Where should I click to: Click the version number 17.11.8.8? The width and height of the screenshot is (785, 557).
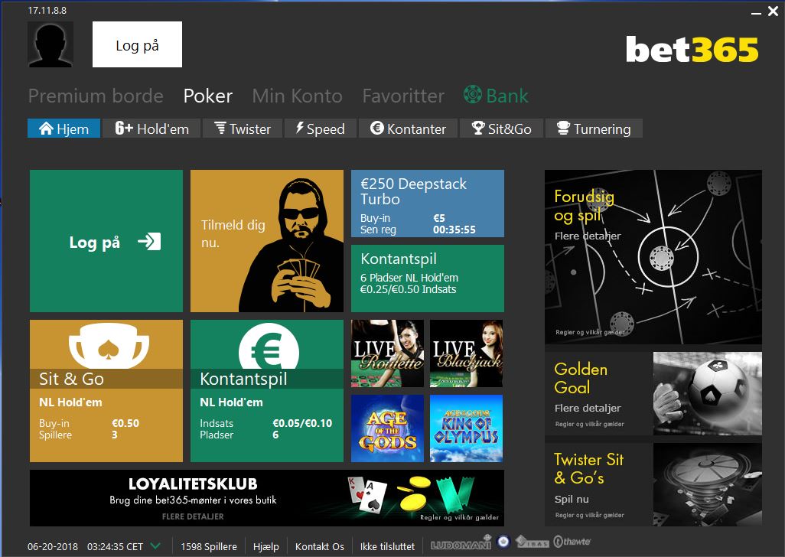click(x=47, y=10)
